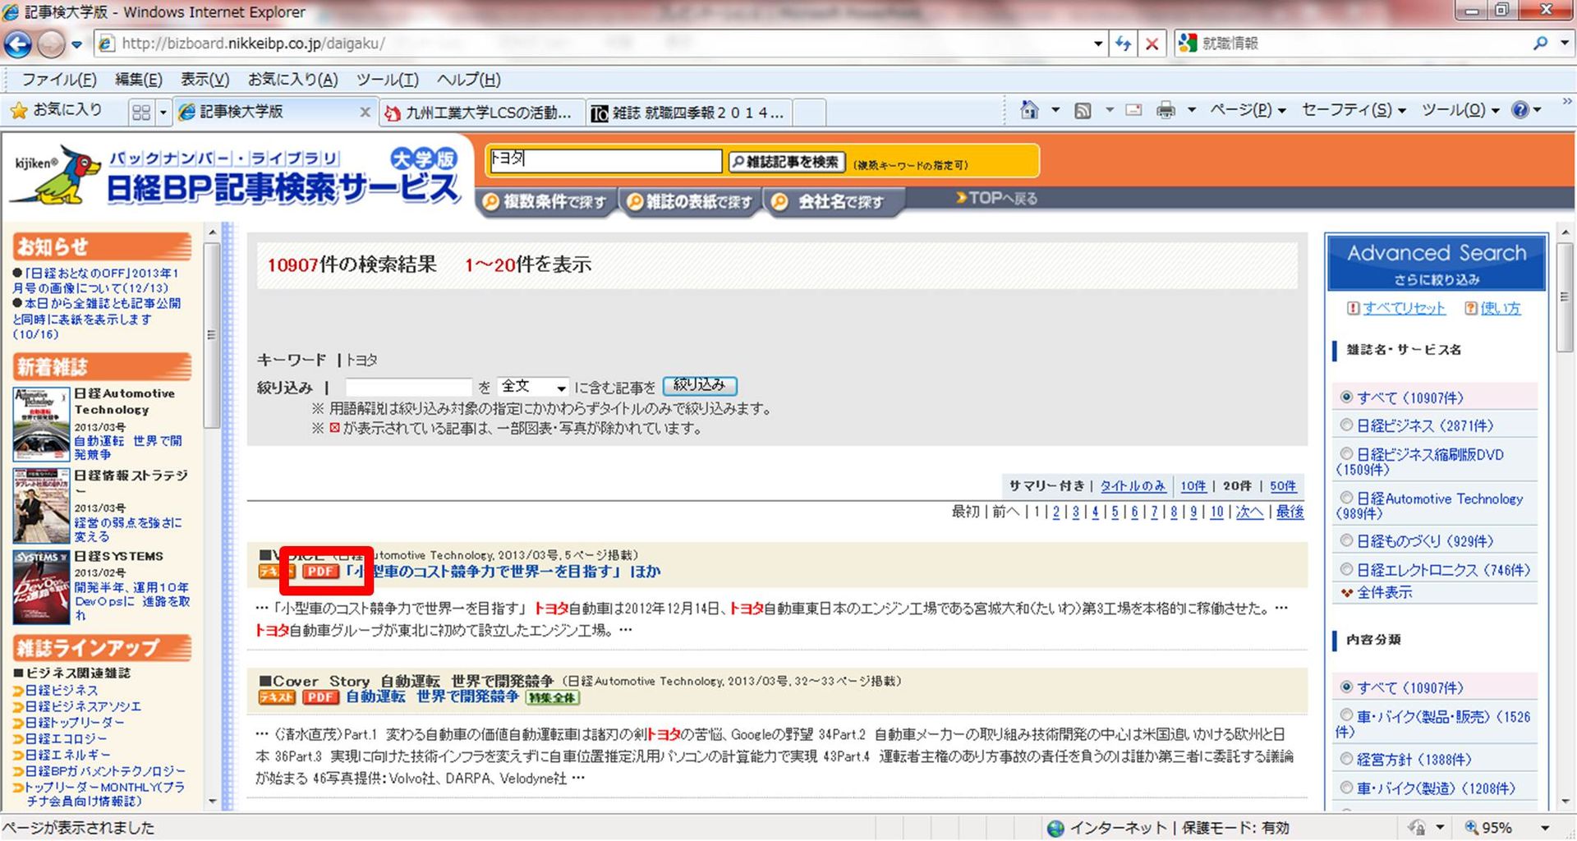The image size is (1577, 841).
Task: Click the RSS feeds toolbar icon
Action: click(x=1083, y=110)
